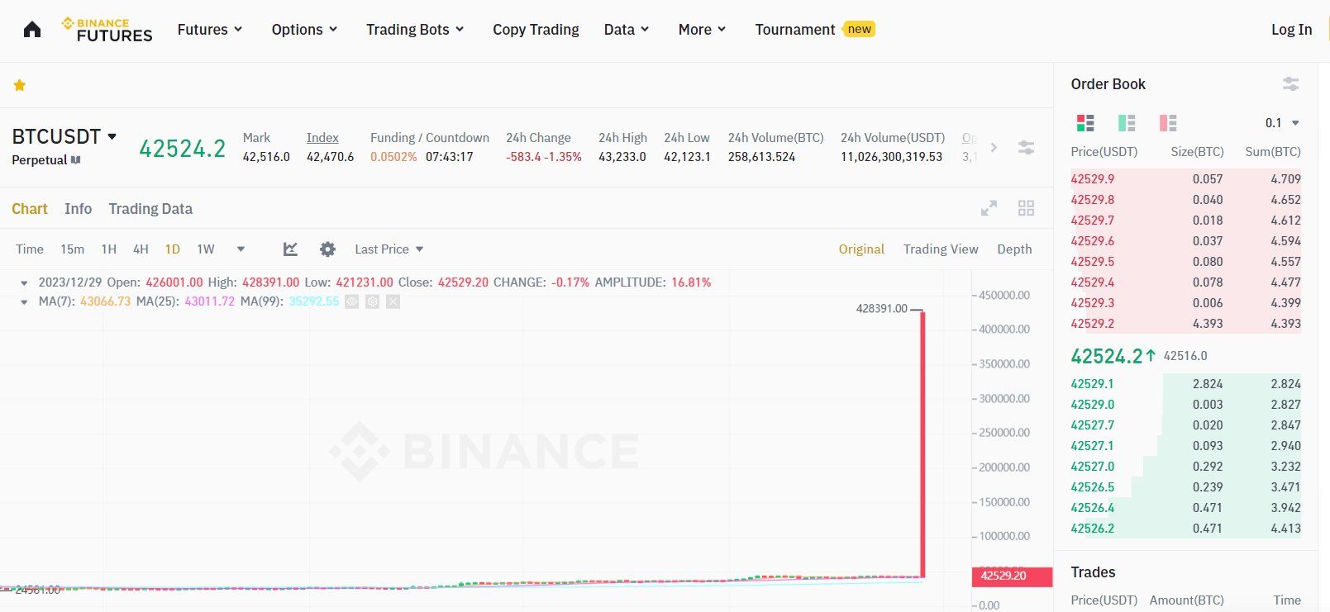The height and width of the screenshot is (612, 1330).
Task: Select the 1D interval
Action: click(x=172, y=249)
